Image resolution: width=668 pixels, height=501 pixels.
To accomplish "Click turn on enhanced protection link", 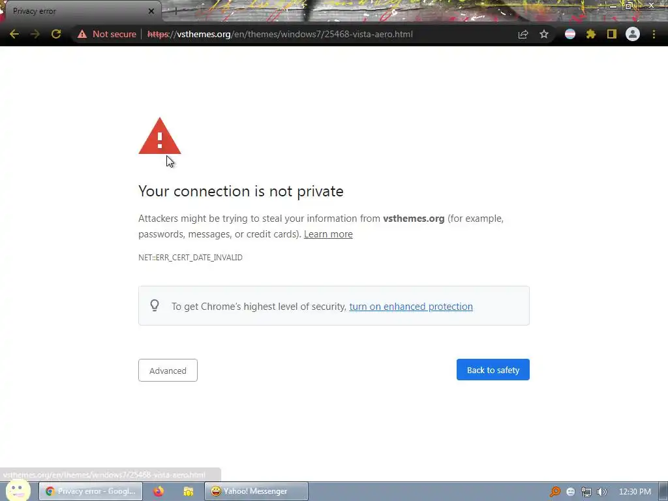I will 411,307.
